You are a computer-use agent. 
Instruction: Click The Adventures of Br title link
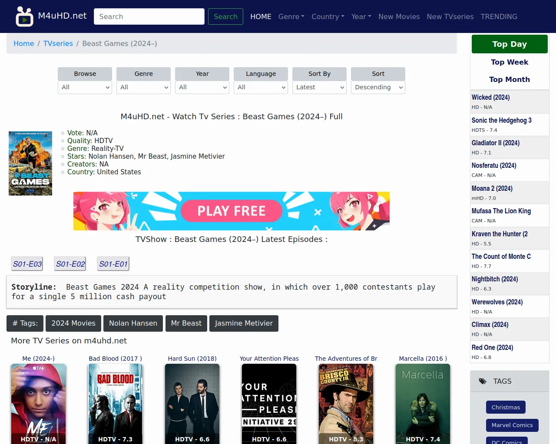click(346, 359)
